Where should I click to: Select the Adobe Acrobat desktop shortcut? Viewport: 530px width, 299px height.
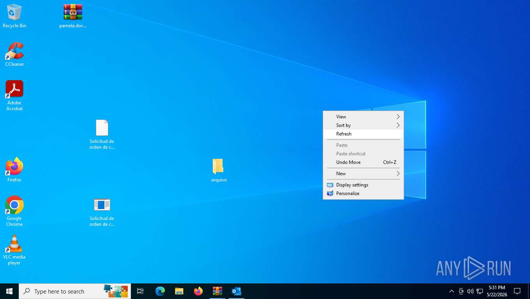(14, 96)
